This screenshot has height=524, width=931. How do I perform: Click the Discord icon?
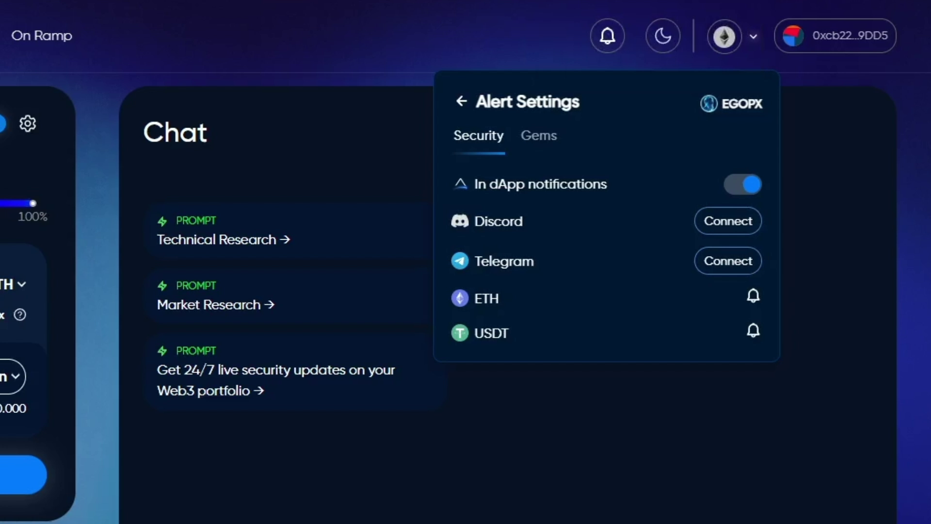point(460,221)
